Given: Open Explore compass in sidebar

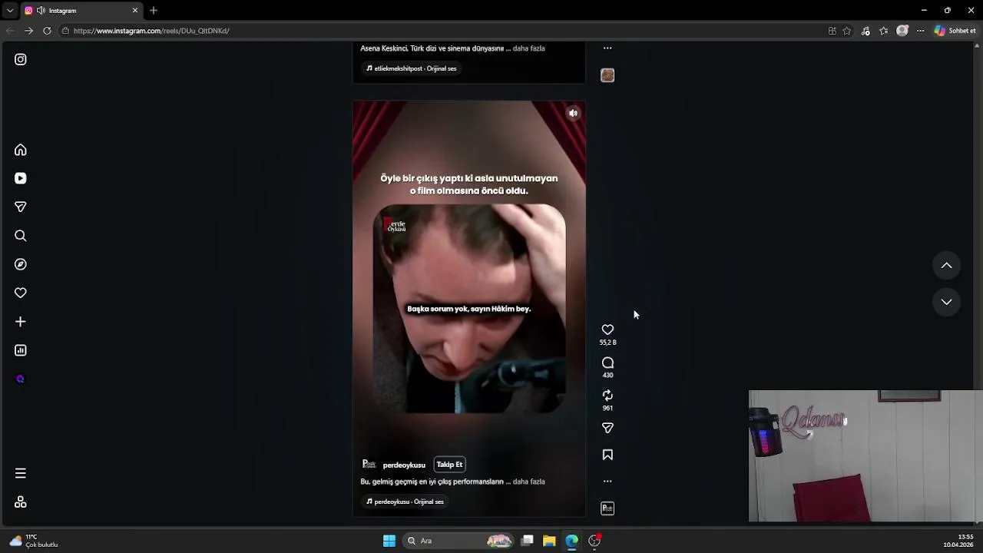Looking at the screenshot, I should (21, 264).
